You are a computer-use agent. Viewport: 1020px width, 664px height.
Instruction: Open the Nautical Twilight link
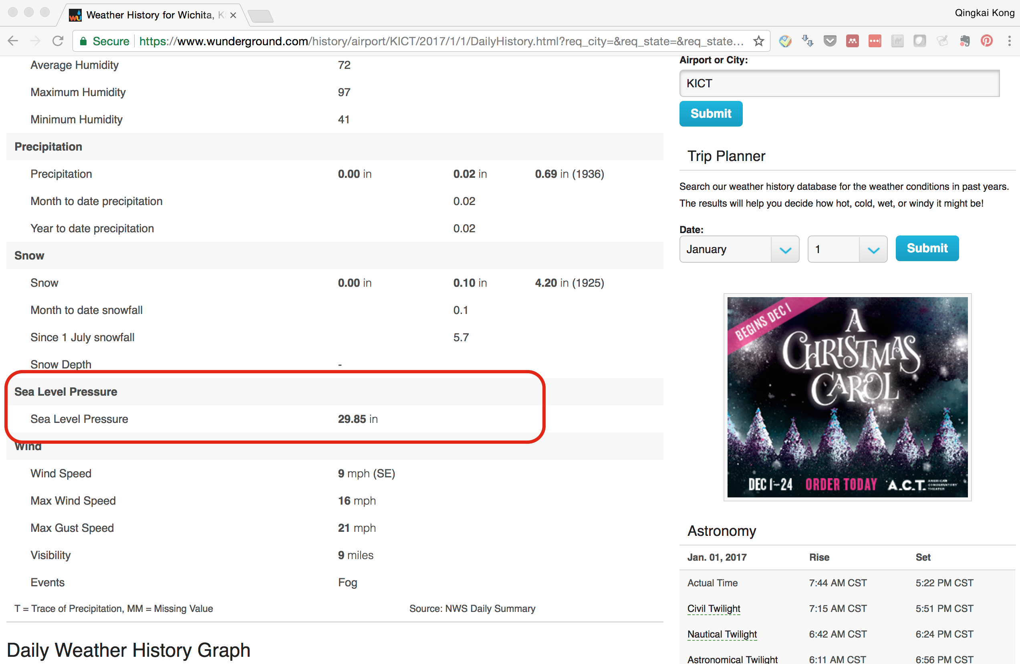(722, 634)
